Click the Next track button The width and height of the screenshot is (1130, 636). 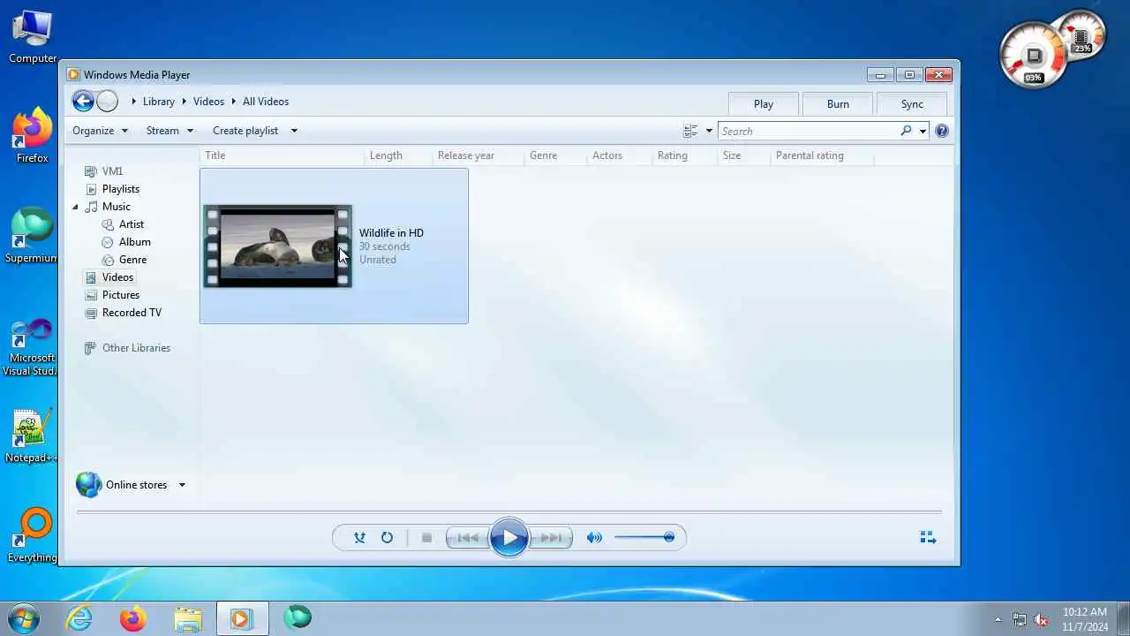pos(551,537)
